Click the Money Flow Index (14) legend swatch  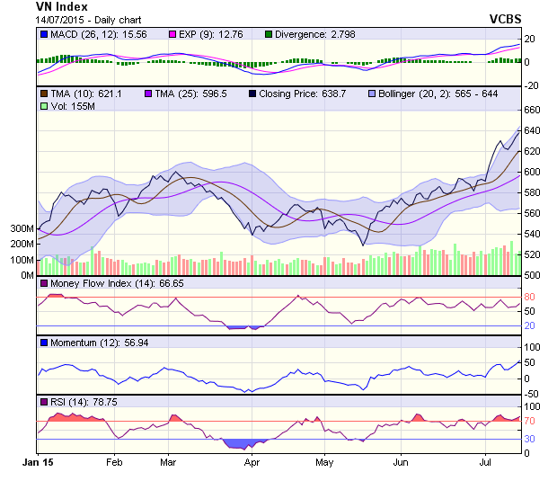[x=43, y=283]
